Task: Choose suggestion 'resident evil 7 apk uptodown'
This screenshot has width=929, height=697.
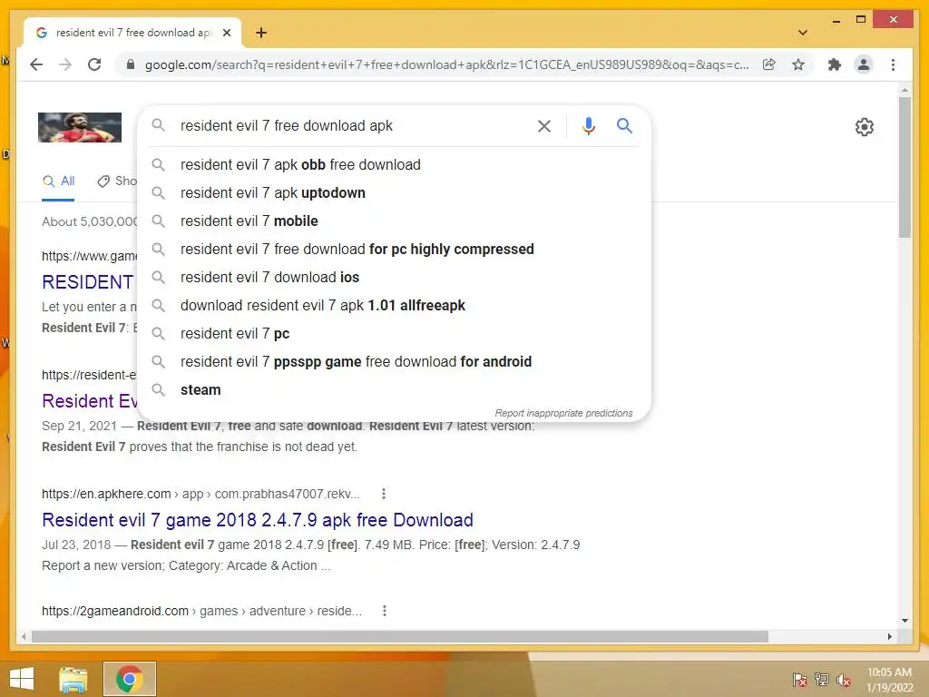Action: click(x=394, y=192)
